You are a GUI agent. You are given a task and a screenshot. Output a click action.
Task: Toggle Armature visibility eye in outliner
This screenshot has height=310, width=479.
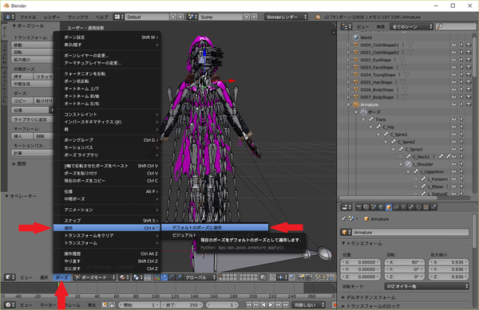453,104
